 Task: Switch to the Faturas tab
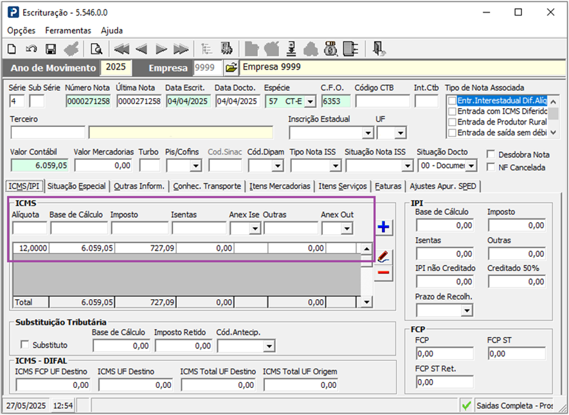click(x=388, y=186)
